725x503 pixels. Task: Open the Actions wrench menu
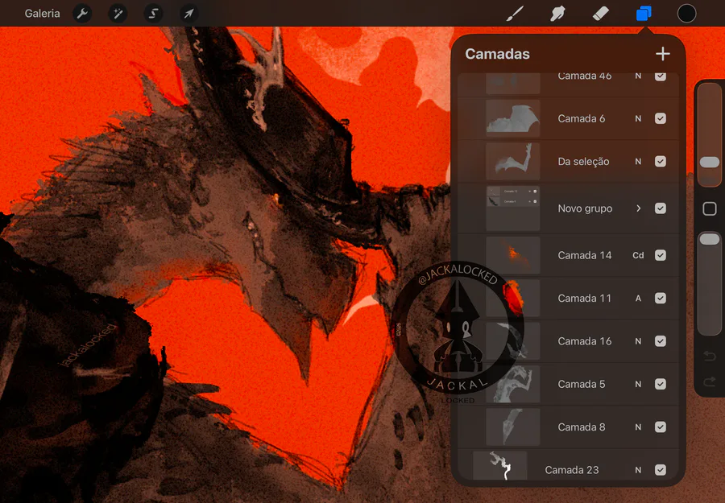pos(82,14)
